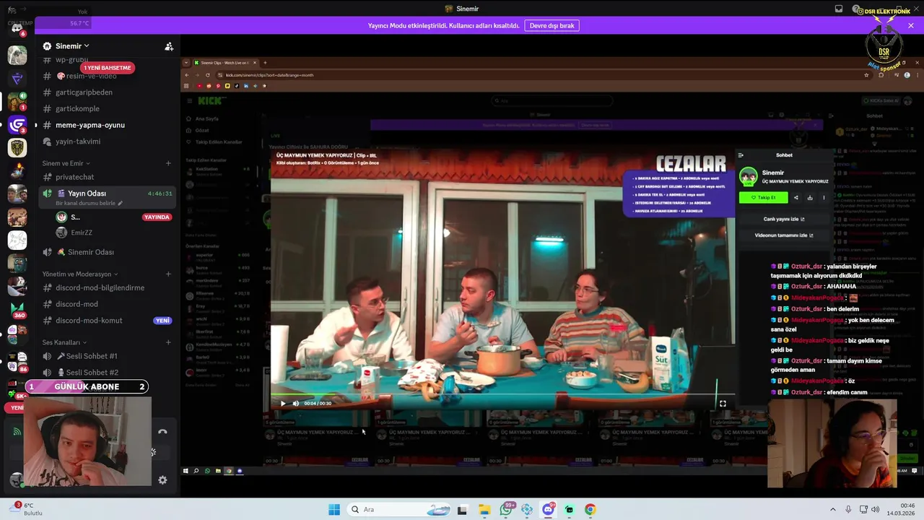Join the Sinemir Odası voice channel
Screen dimensions: 924x520
[90, 252]
